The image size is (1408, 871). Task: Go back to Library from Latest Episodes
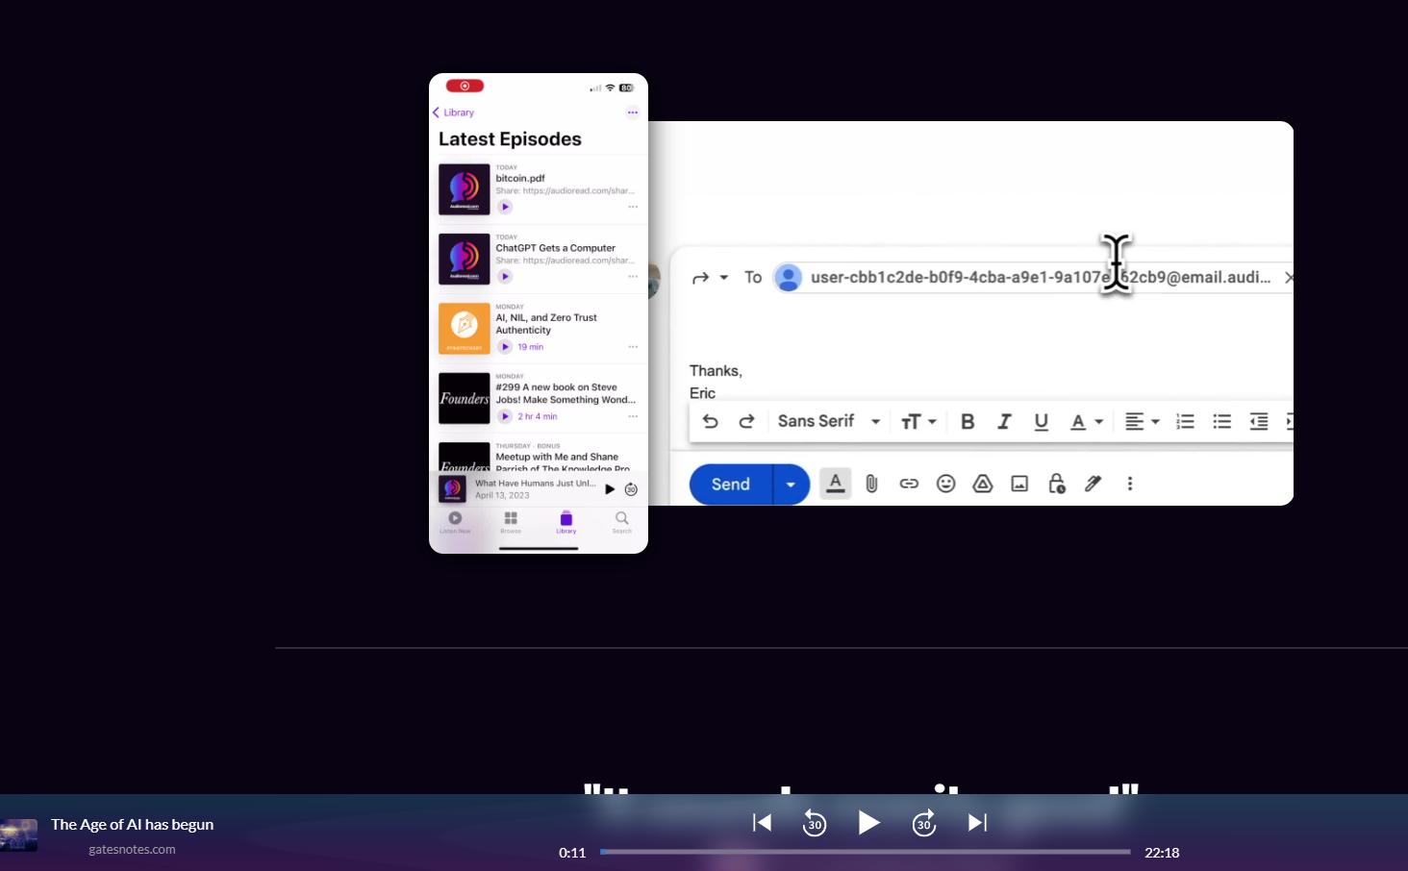pyautogui.click(x=453, y=112)
